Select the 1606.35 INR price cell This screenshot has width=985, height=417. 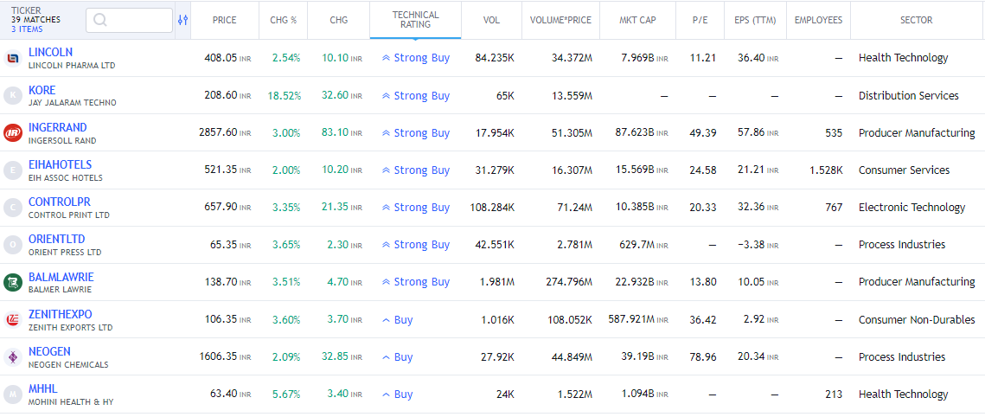pos(225,356)
